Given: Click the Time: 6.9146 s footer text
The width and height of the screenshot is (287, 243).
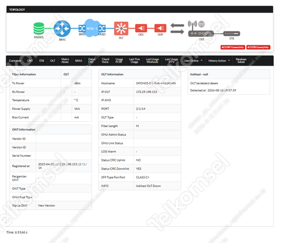Looking at the screenshot, I should coord(17,232).
